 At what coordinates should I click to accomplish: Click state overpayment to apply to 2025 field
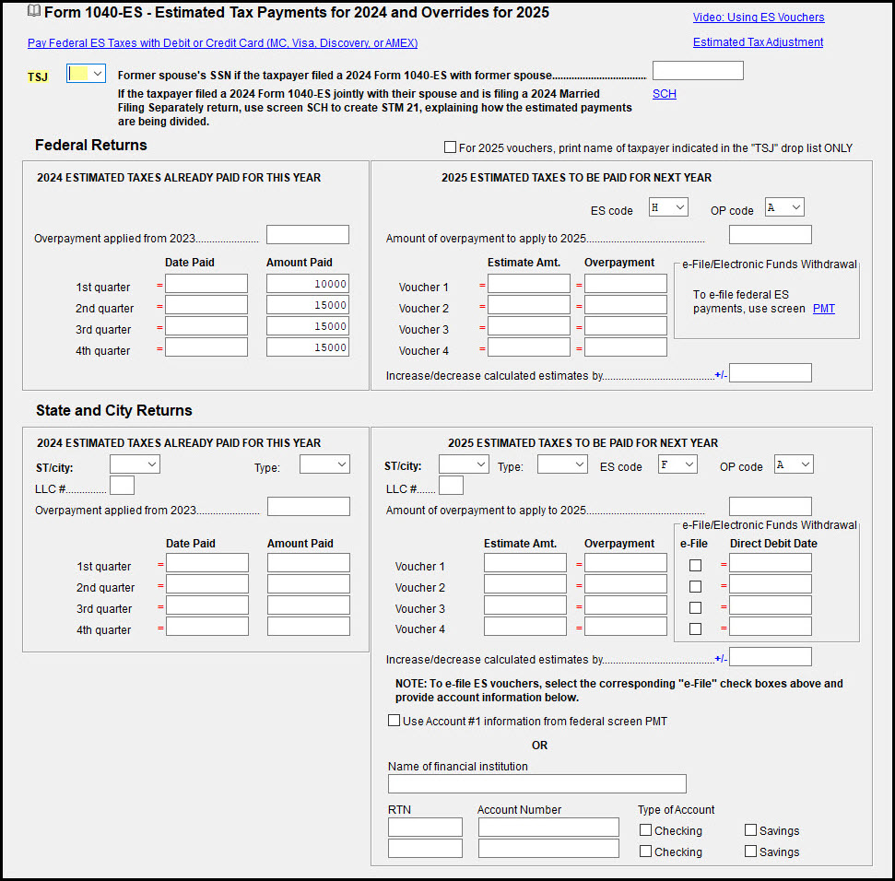[771, 507]
